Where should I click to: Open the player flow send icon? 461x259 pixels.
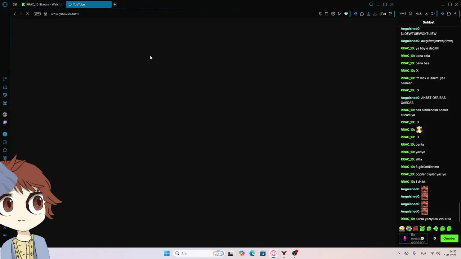coord(339,14)
